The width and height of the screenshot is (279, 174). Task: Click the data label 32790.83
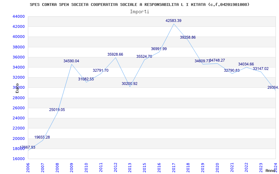point(232,71)
